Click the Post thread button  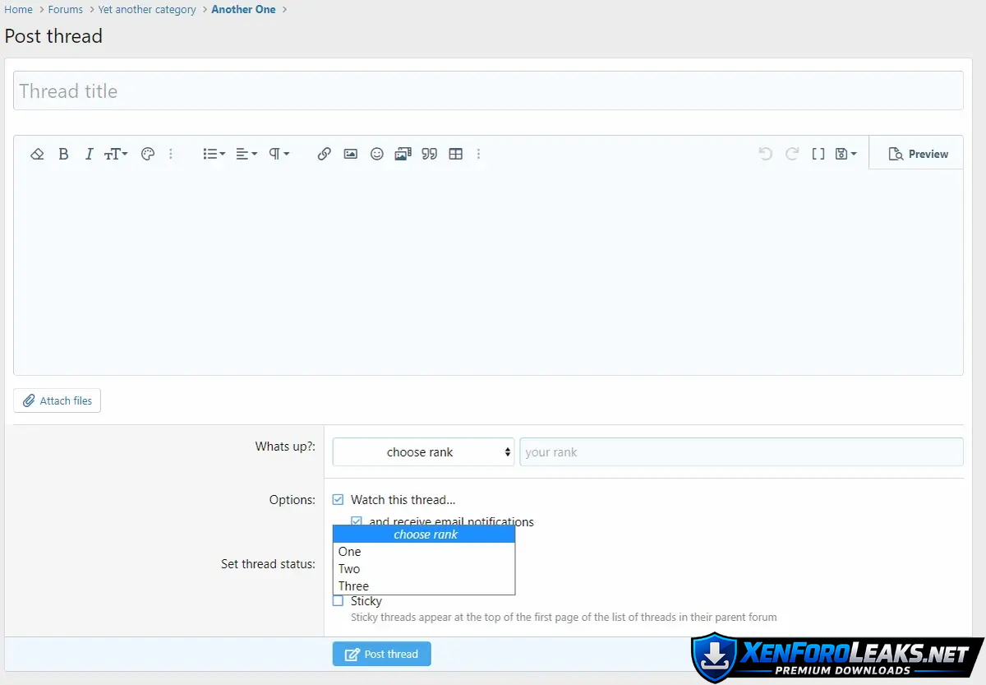coord(381,655)
